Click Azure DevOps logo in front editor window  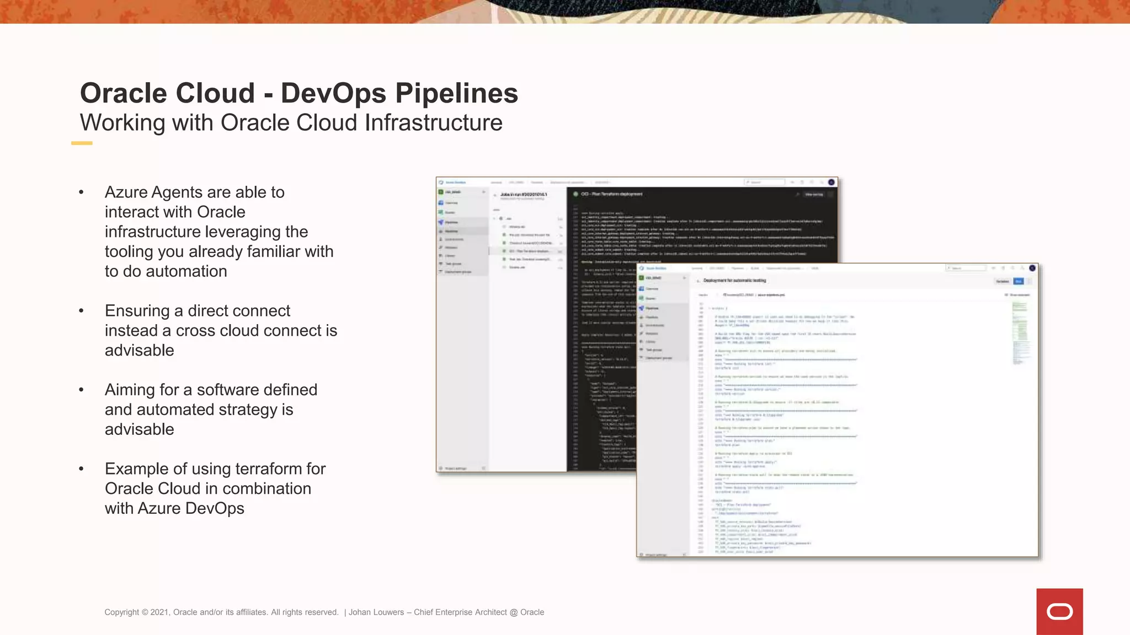click(642, 268)
